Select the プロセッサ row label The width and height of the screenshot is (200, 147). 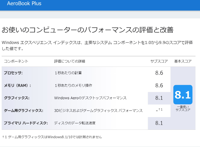[13, 73]
